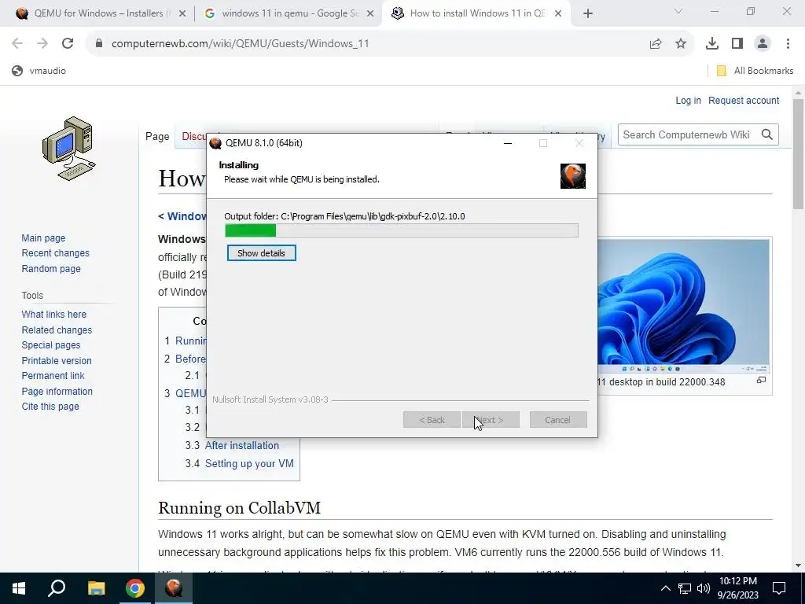Enlarge the Windows 11 desktop thumbnail
This screenshot has width=805, height=604.
(683, 306)
